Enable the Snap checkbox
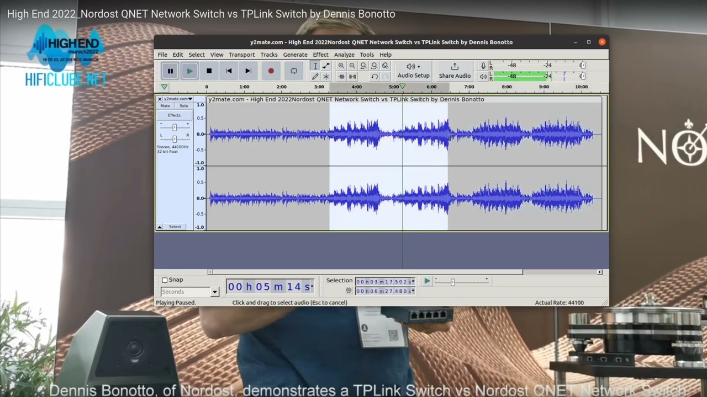The image size is (707, 397). pyautogui.click(x=165, y=280)
